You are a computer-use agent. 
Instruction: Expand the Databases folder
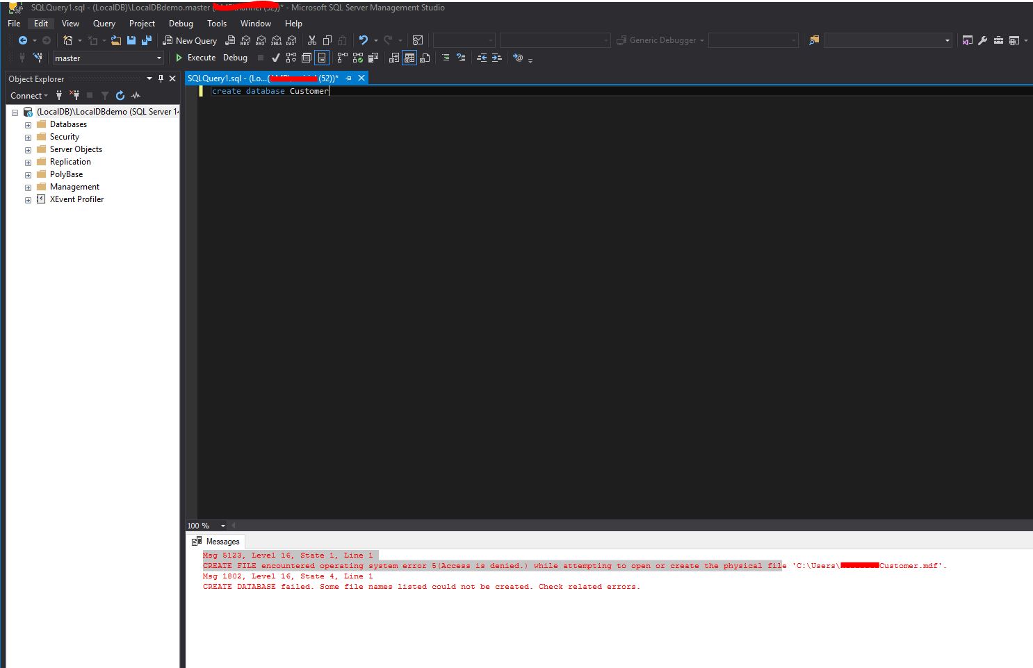tap(27, 124)
